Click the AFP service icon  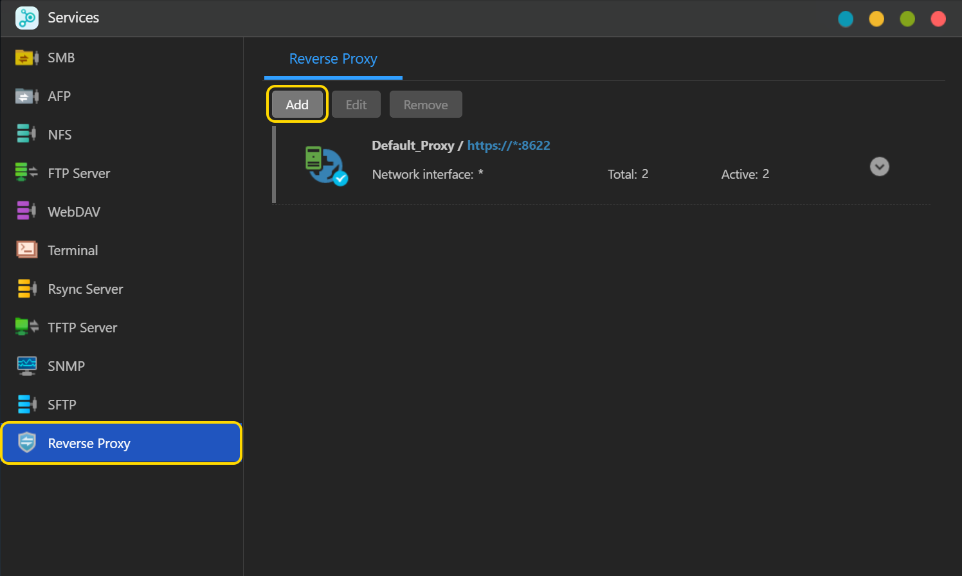tap(27, 96)
